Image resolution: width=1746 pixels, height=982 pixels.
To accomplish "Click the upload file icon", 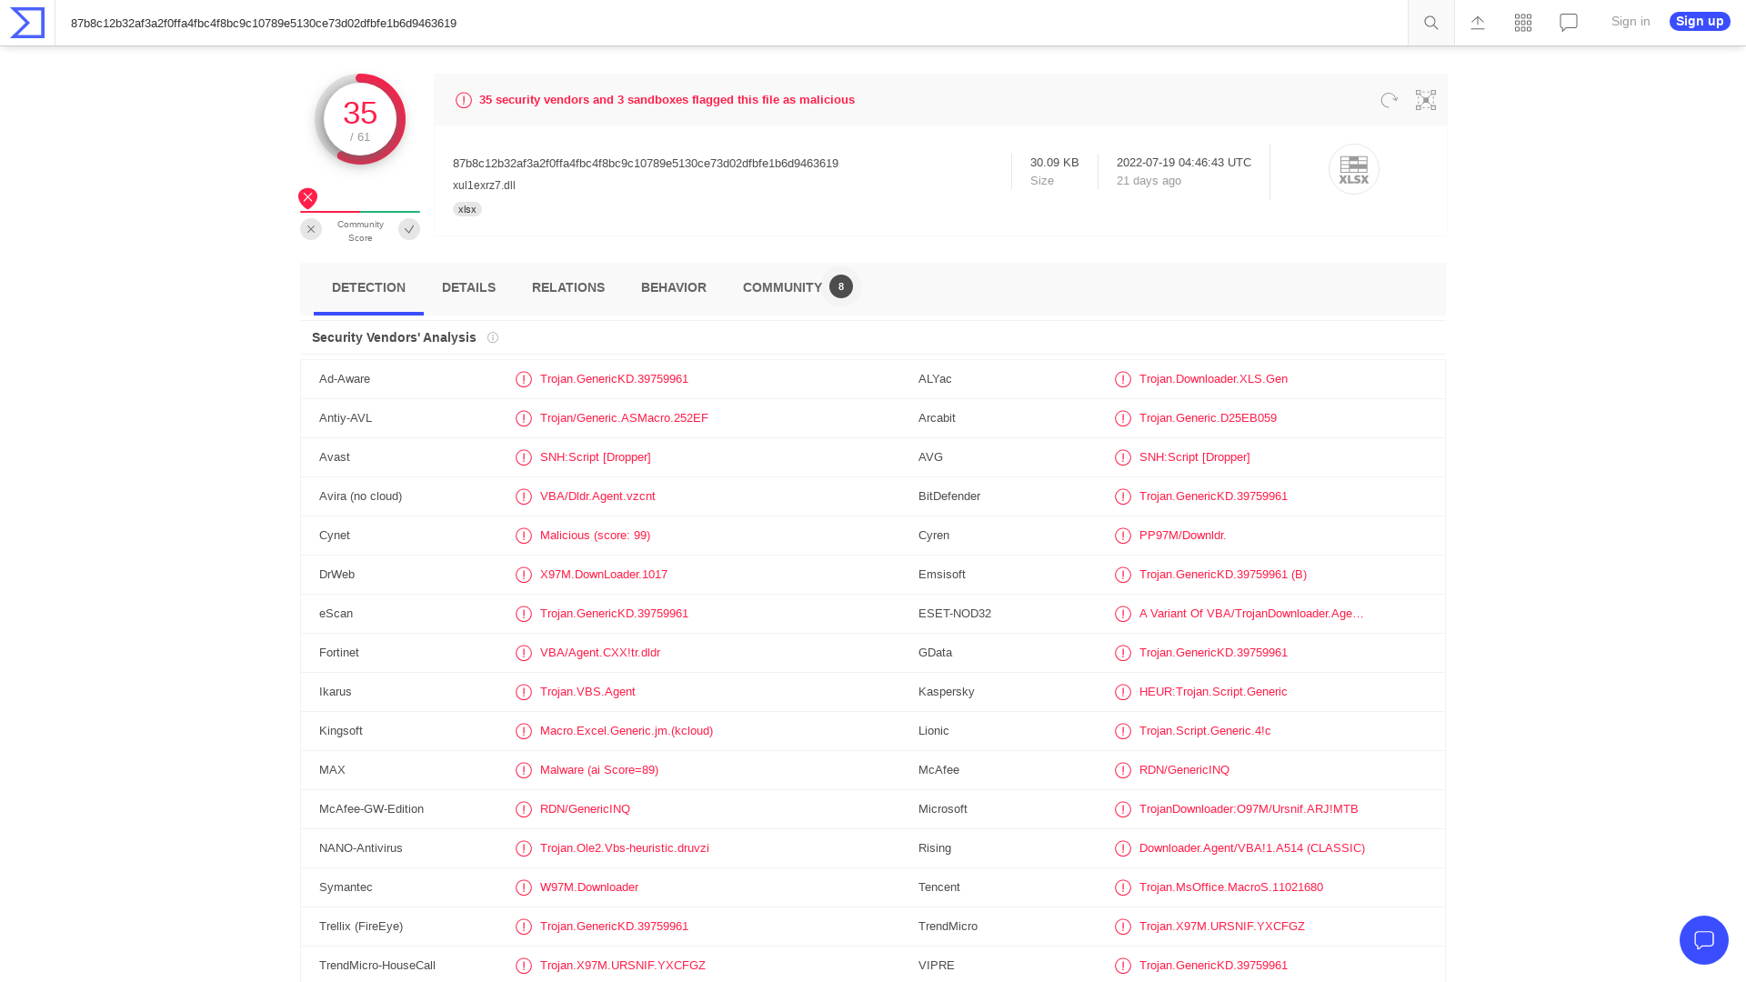I will [1477, 22].
